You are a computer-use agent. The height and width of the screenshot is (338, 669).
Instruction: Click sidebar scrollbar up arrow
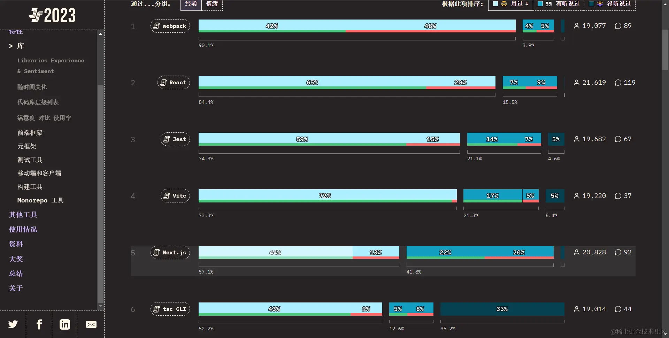[100, 34]
